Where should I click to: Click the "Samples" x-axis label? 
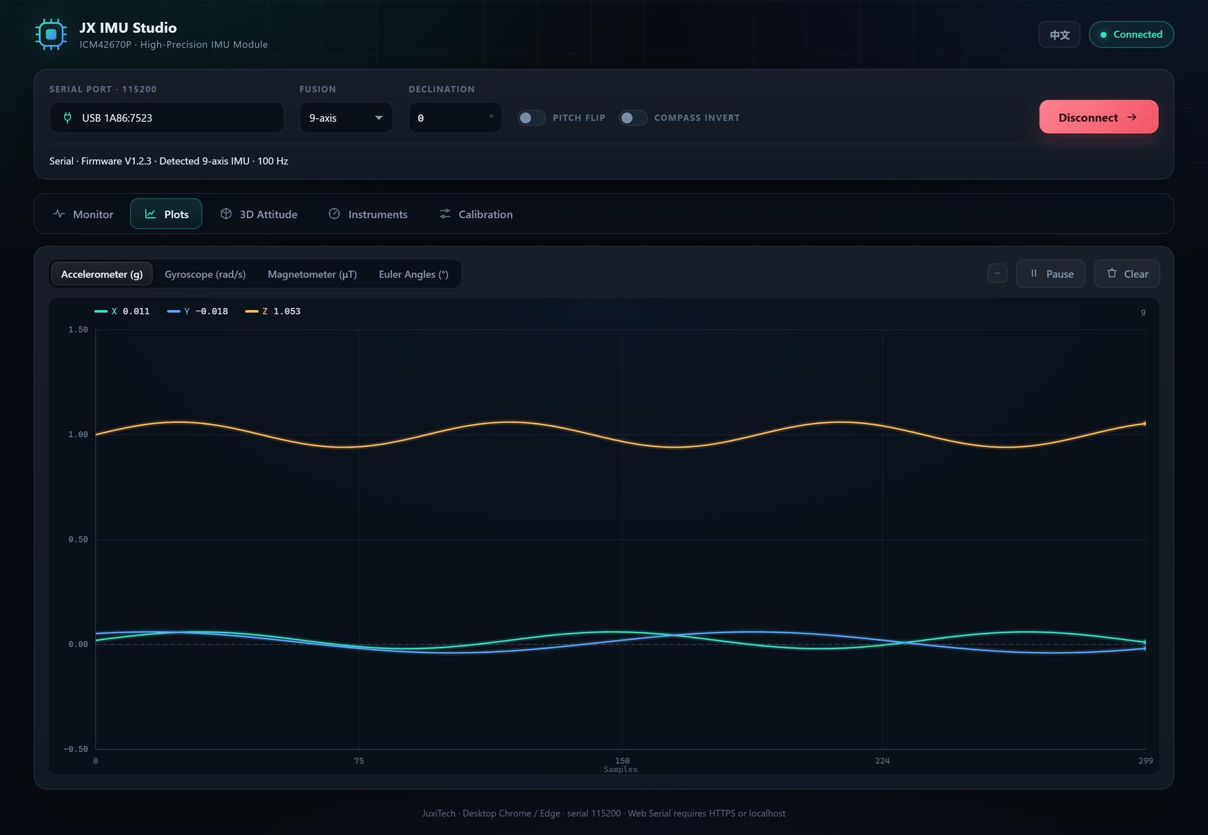[621, 769]
